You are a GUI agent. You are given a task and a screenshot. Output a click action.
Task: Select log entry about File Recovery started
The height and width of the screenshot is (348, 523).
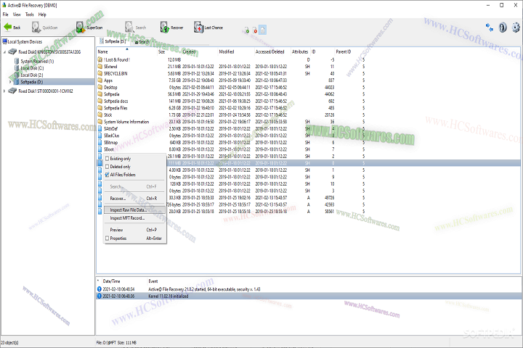(x=309, y=289)
